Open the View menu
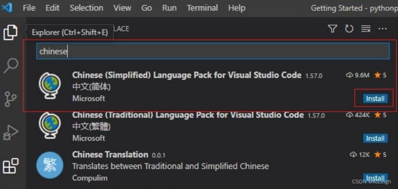Screen dimensions: 398x189 [x=122, y=8]
